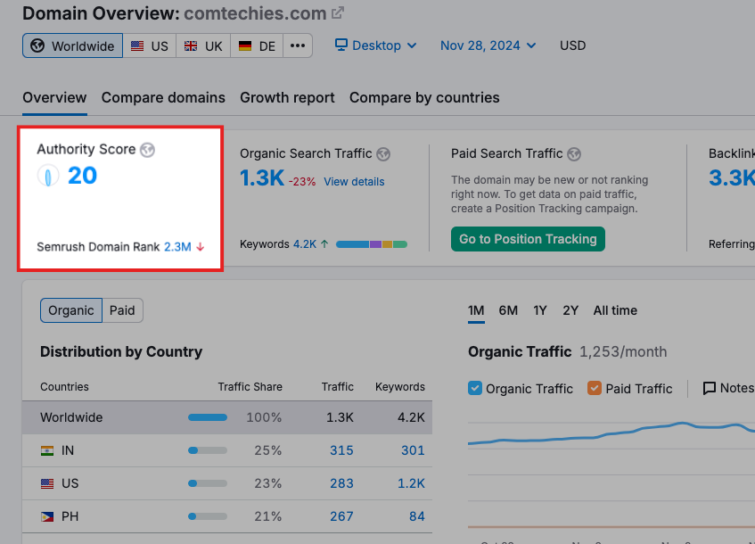Open the Desktop device dropdown

pos(375,45)
